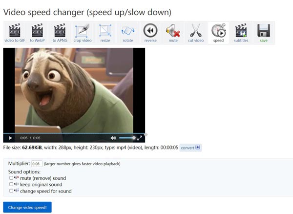
Task: Click the file size value 62.69KiB
Action: point(32,148)
